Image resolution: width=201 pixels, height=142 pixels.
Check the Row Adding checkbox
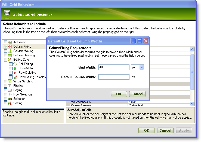coord(11,68)
